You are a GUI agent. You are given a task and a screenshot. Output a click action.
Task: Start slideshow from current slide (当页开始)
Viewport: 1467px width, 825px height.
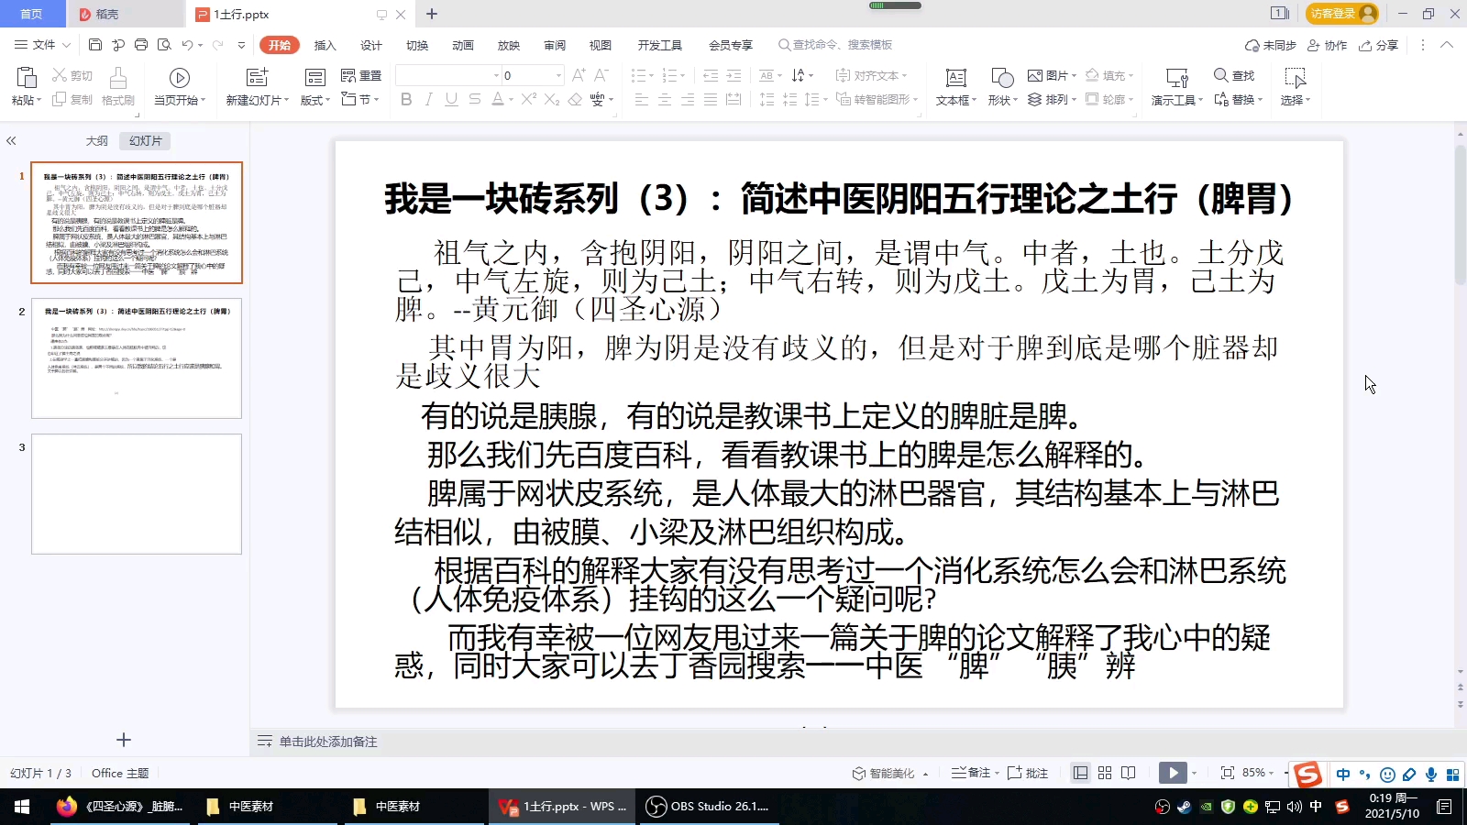[x=180, y=87]
